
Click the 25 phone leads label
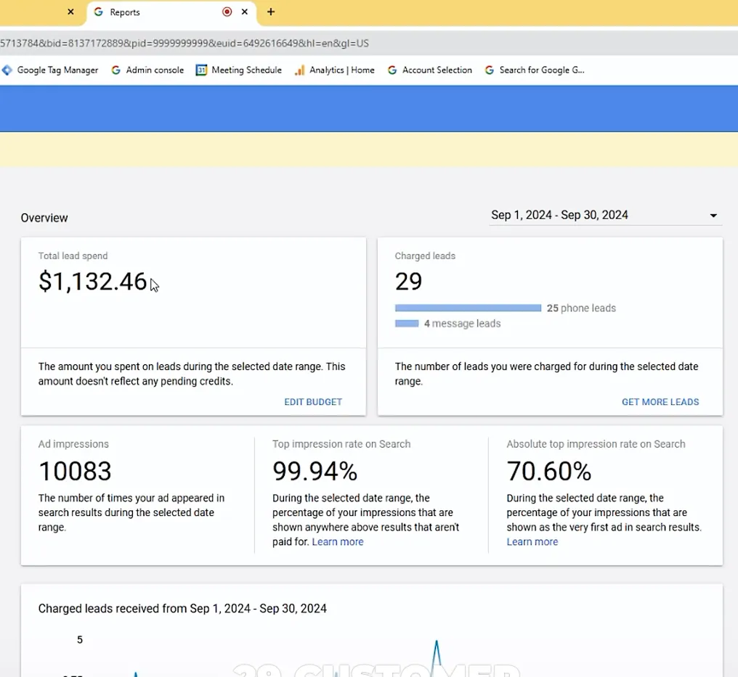point(581,308)
